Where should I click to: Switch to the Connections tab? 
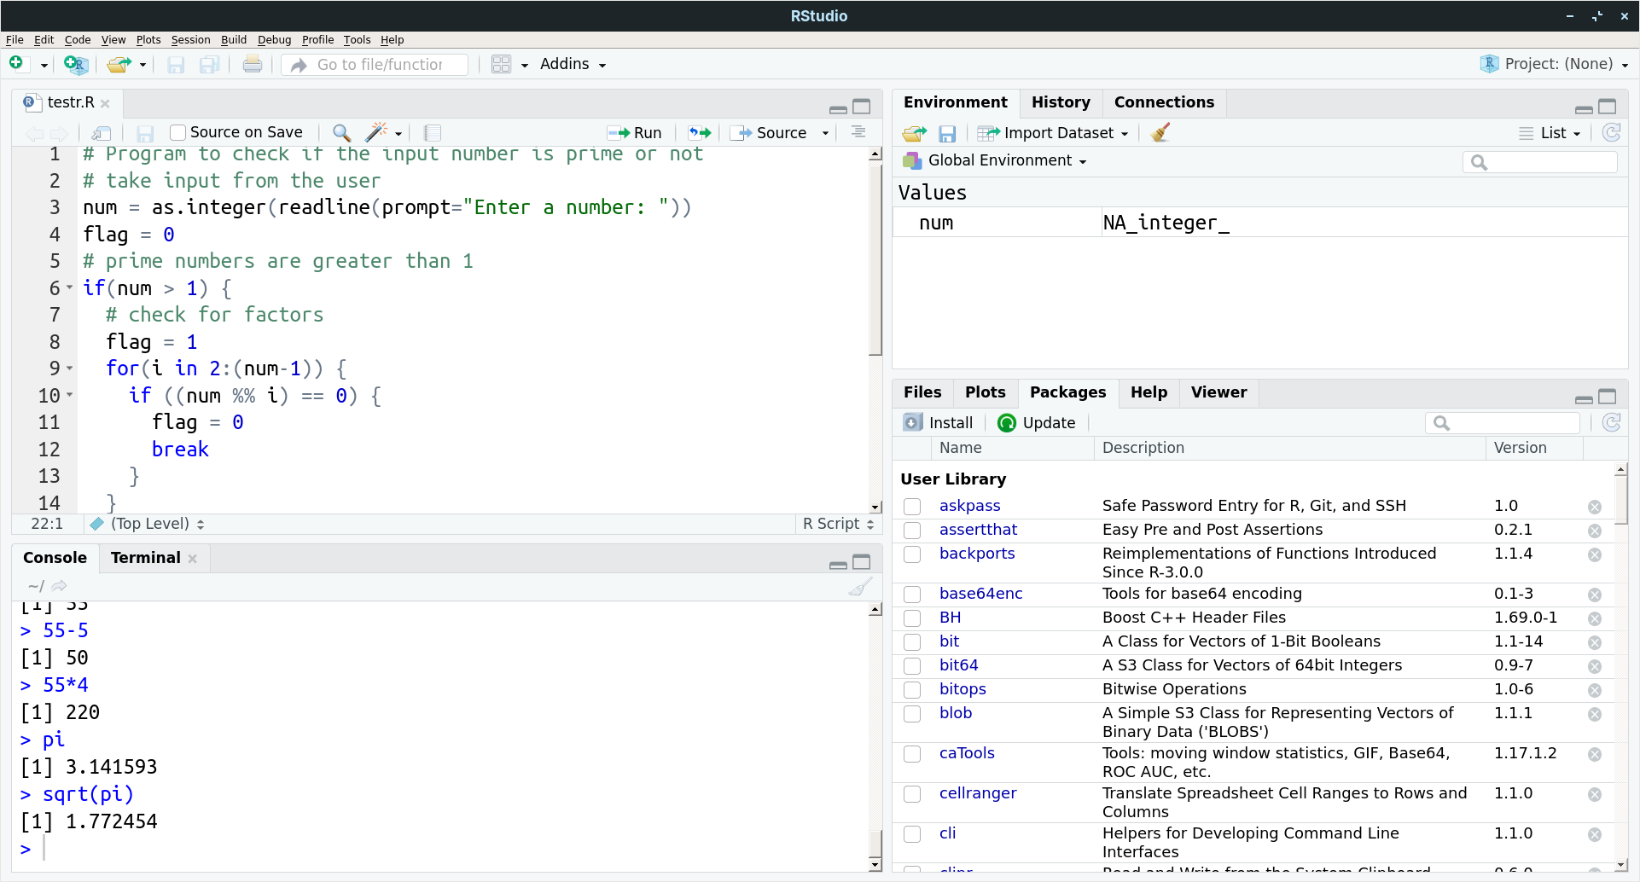[1164, 102]
